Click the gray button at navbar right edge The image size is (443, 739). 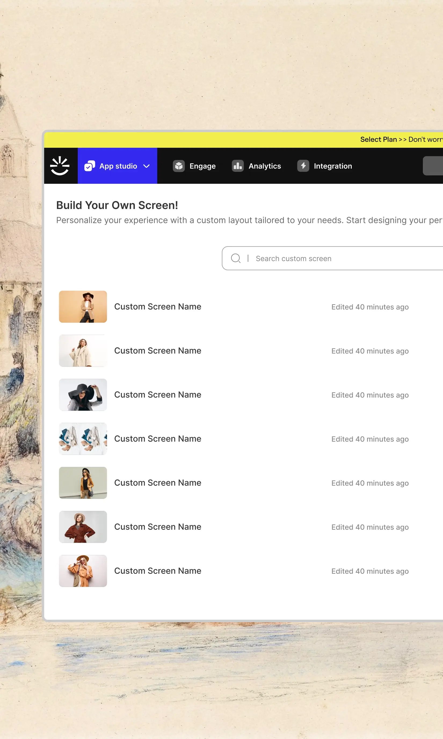(x=433, y=166)
